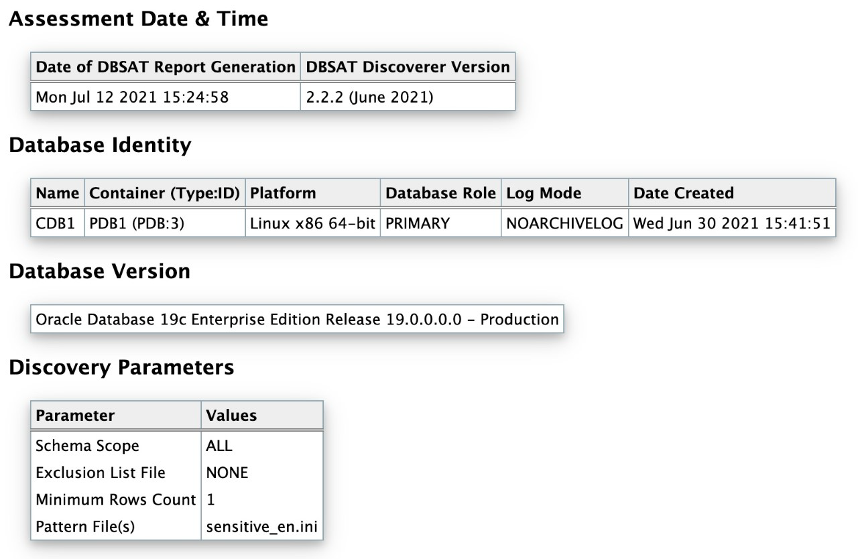Select the 'Container (Type:ID)' column header

click(x=165, y=193)
